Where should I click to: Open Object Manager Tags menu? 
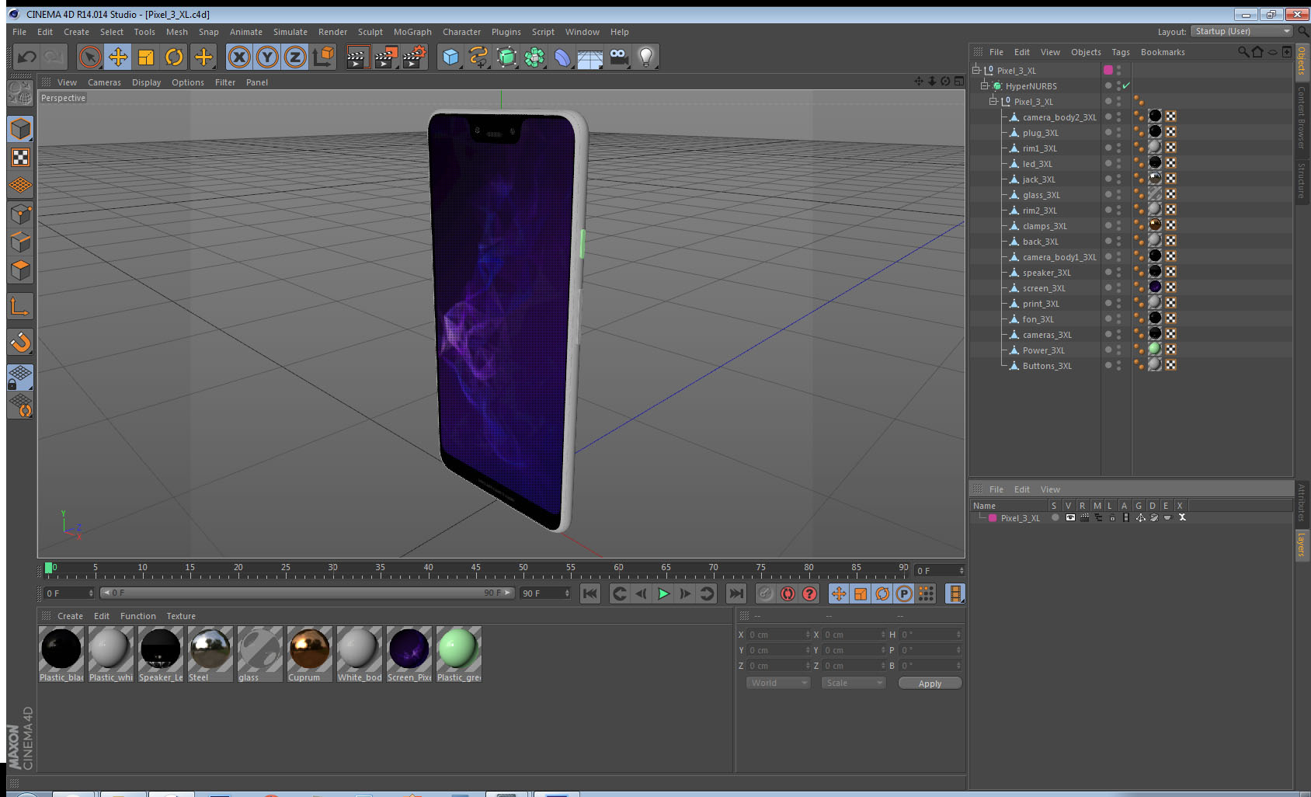1120,52
